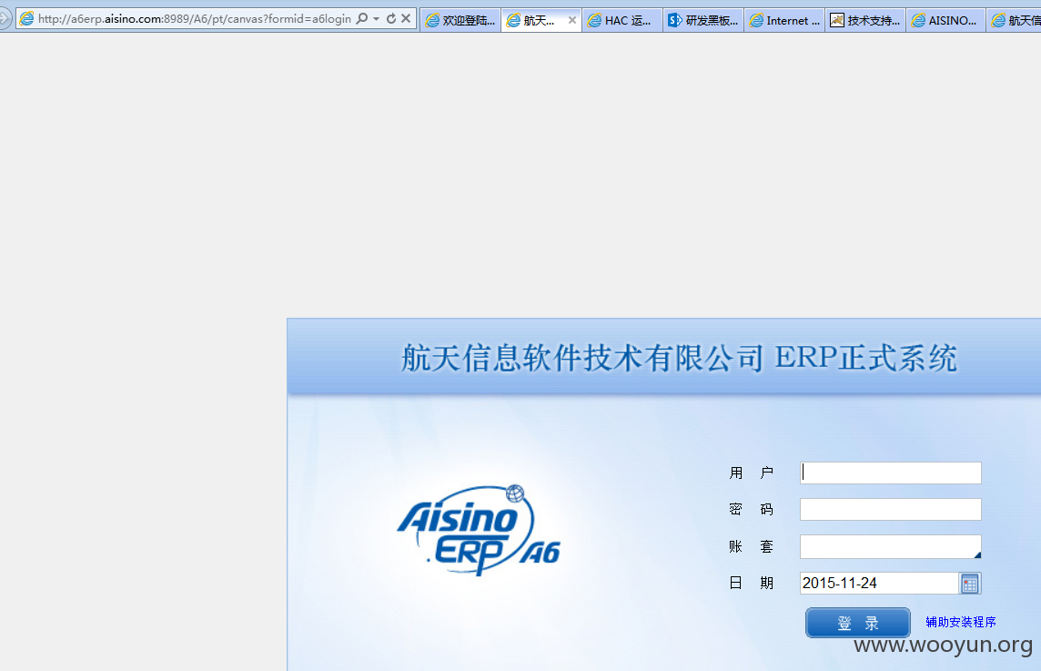Click the a6erp.aisino.com URL address field
This screenshot has width=1041, height=671.
pyautogui.click(x=195, y=18)
